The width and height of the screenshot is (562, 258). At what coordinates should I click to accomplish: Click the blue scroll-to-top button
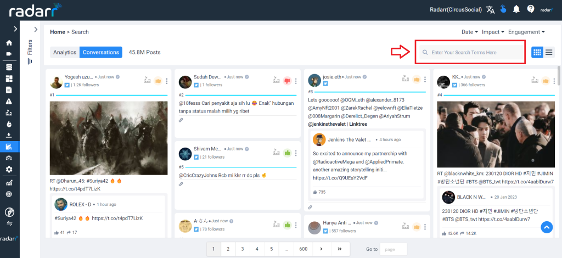[547, 227]
